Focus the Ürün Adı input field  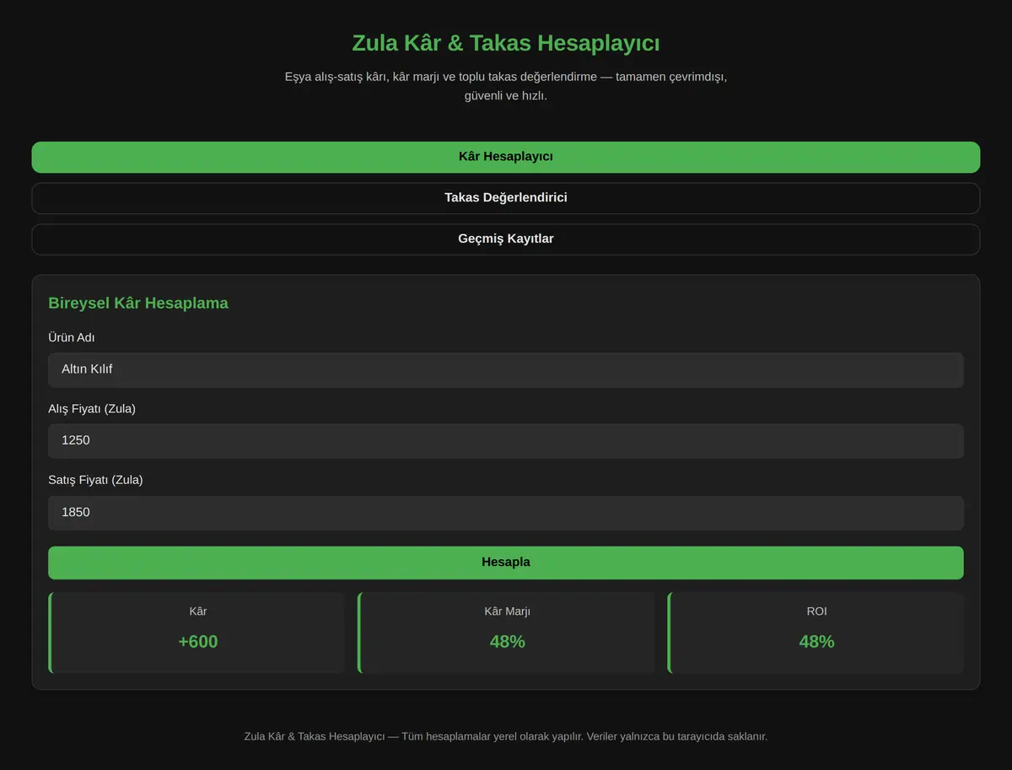tap(506, 370)
